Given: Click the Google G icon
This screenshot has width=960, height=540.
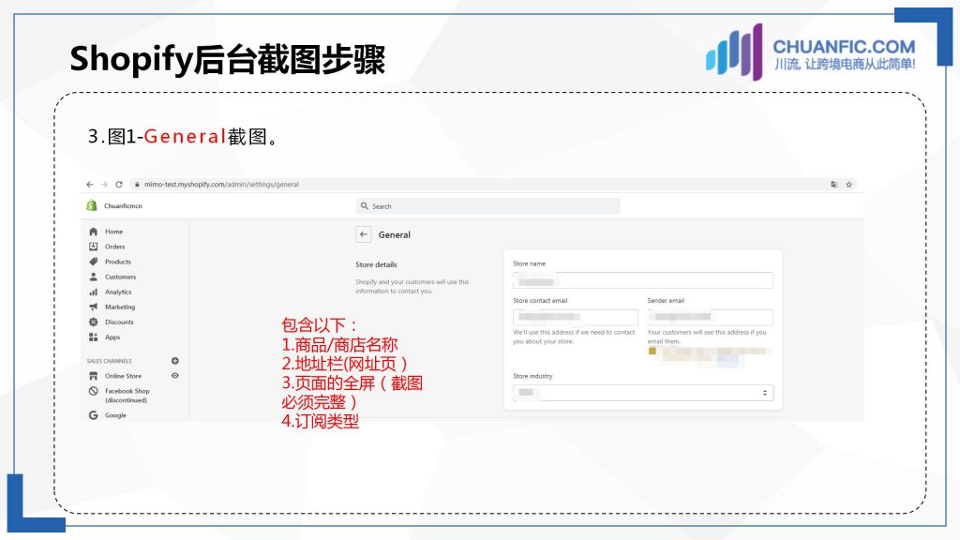Looking at the screenshot, I should (x=93, y=415).
